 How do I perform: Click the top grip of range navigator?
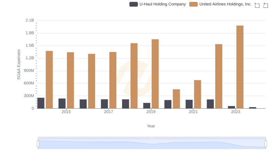coord(152,138)
